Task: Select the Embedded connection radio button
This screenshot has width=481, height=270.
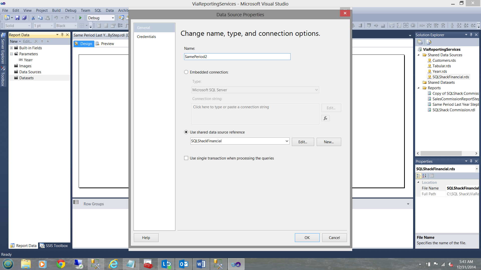Action: point(186,72)
